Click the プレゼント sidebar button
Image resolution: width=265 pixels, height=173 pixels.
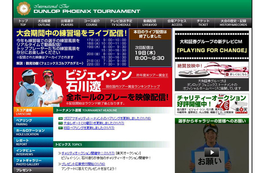pos(33,170)
